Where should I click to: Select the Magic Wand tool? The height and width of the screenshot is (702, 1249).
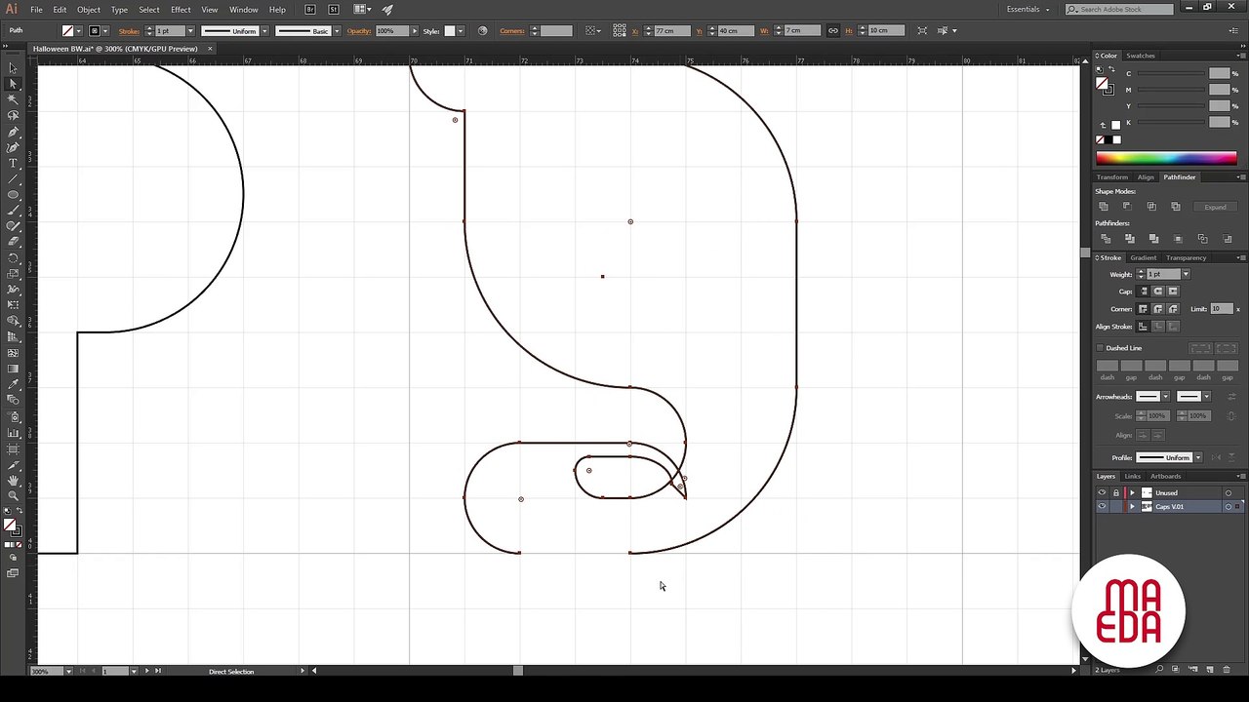click(13, 99)
